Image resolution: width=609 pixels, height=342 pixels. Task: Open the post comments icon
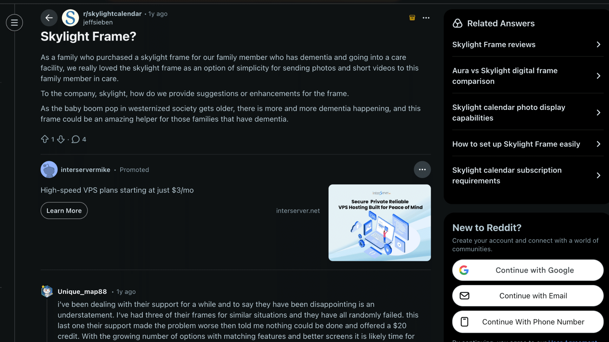coord(75,139)
